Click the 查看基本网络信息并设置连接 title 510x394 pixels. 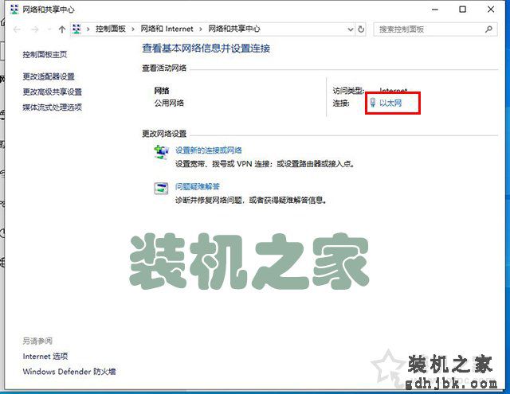pyautogui.click(x=206, y=49)
